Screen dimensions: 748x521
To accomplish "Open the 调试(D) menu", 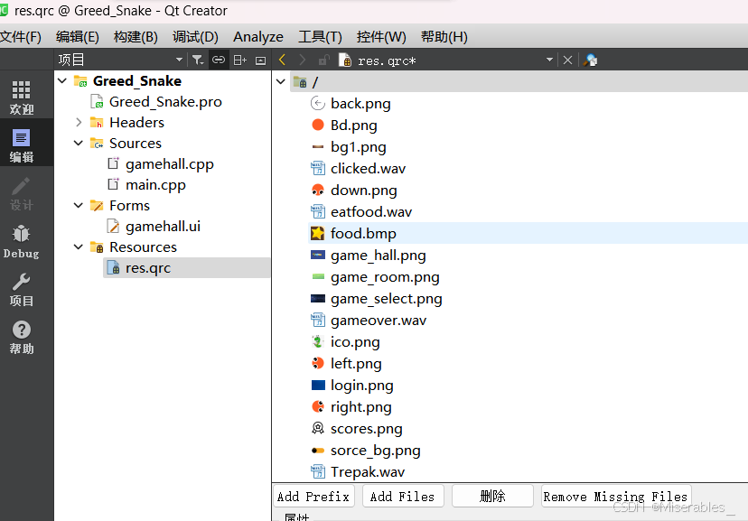I will pos(195,37).
